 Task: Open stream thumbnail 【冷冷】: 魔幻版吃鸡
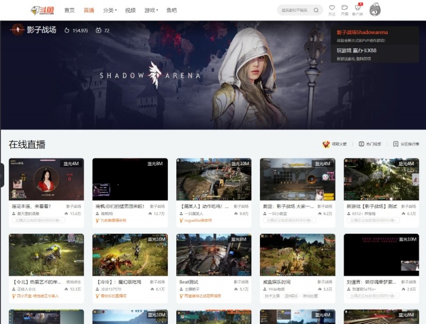pos(130,255)
